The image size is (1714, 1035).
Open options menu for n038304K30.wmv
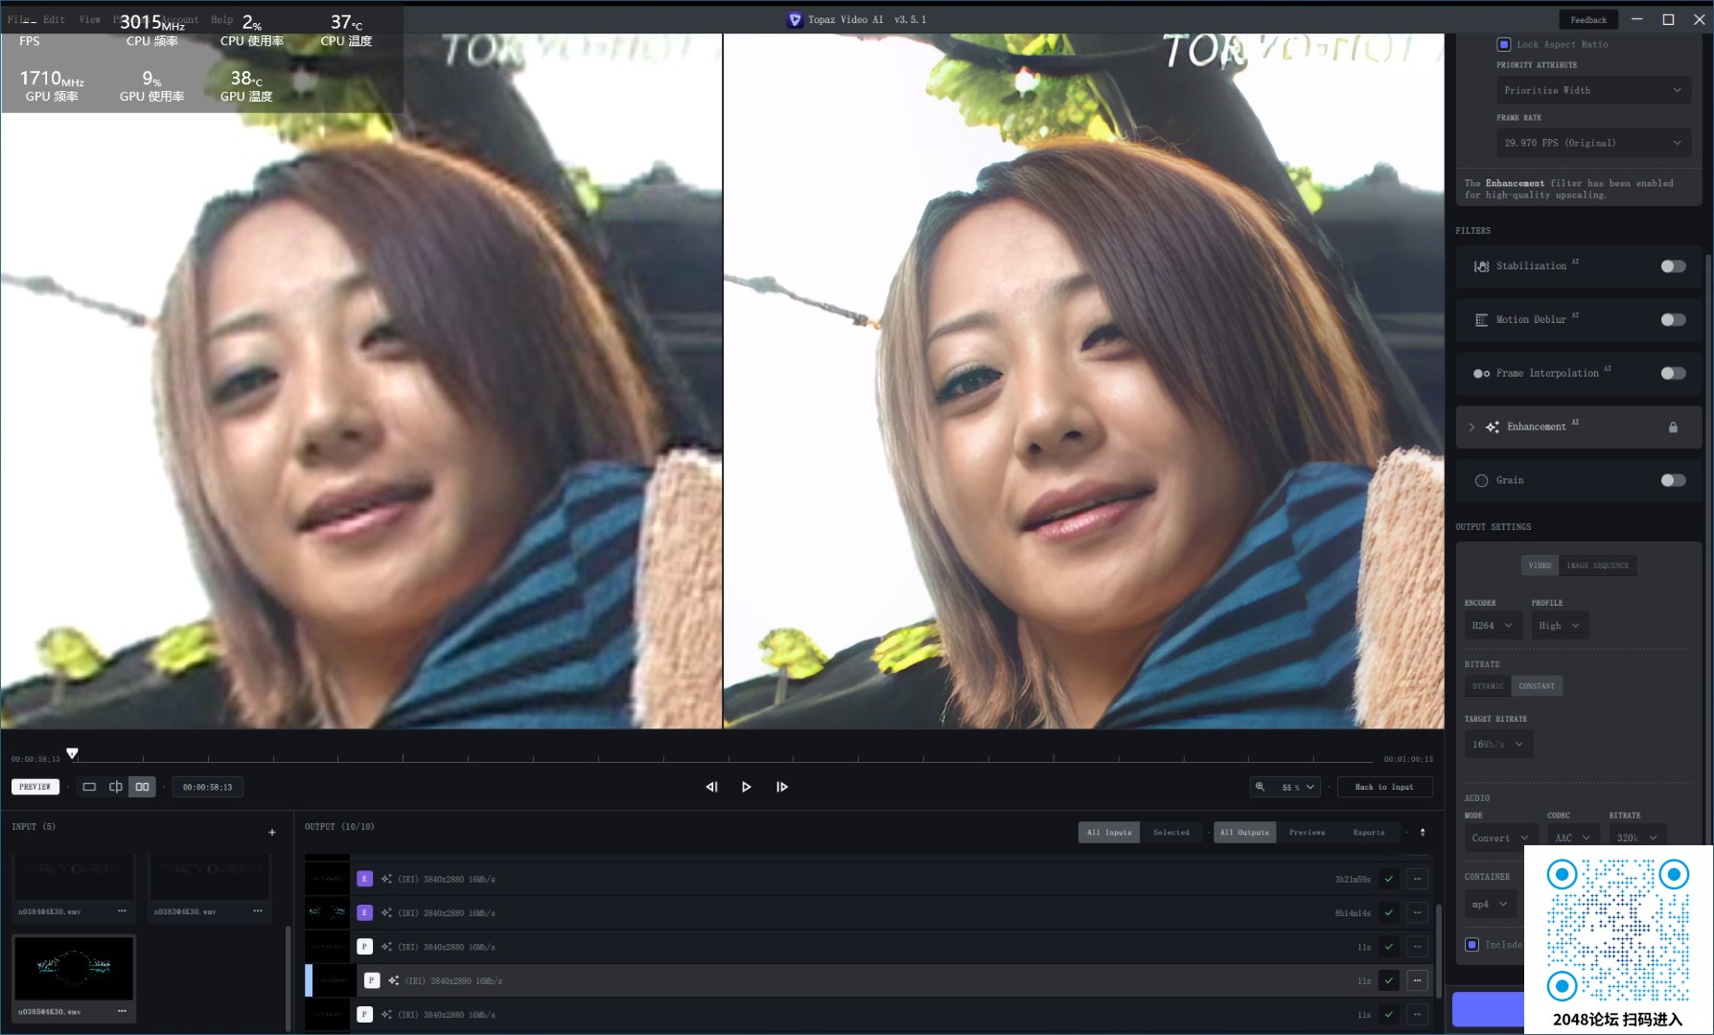coord(258,911)
